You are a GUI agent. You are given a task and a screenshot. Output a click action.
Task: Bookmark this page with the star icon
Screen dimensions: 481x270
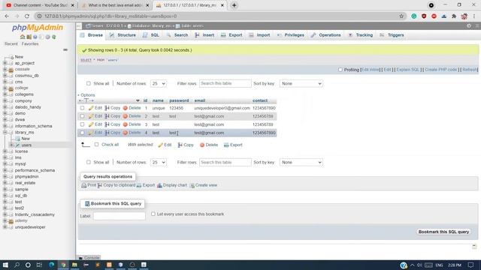tap(401, 16)
